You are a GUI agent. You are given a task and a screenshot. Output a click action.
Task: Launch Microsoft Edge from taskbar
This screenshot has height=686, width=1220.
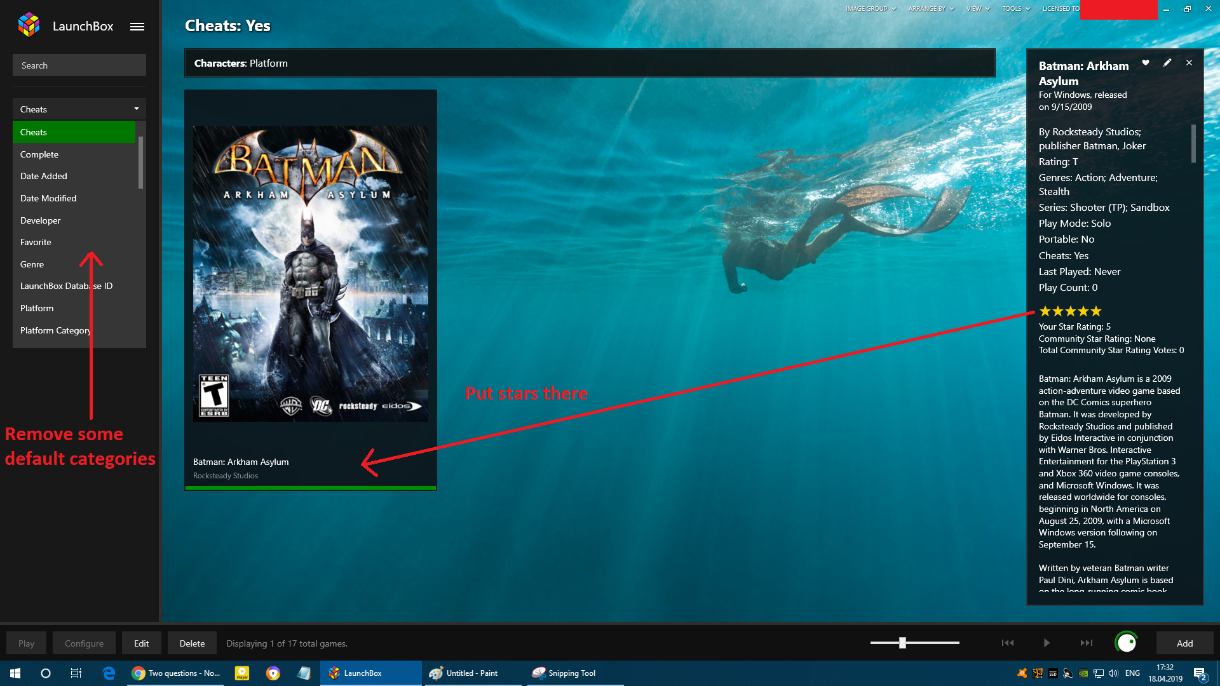pyautogui.click(x=109, y=673)
